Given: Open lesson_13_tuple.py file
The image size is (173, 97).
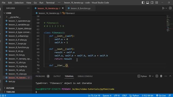Looking at the screenshot, I should coord(18,66).
